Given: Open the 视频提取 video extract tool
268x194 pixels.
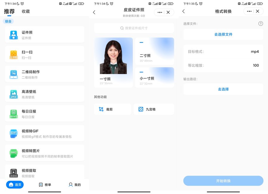Looking at the screenshot, I should [x=45, y=172].
